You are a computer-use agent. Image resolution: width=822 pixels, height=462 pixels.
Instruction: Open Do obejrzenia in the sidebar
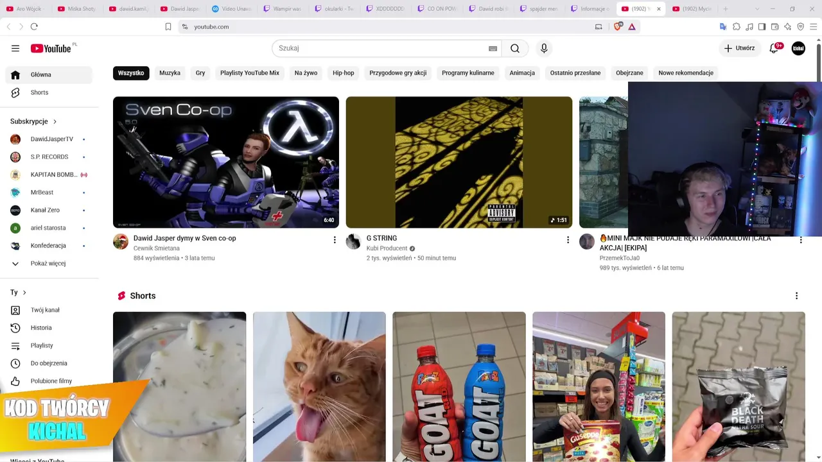point(49,363)
